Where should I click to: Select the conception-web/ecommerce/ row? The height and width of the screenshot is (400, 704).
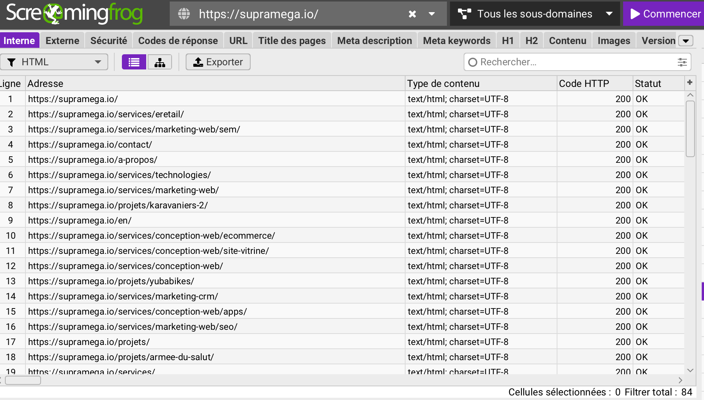pyautogui.click(x=342, y=235)
